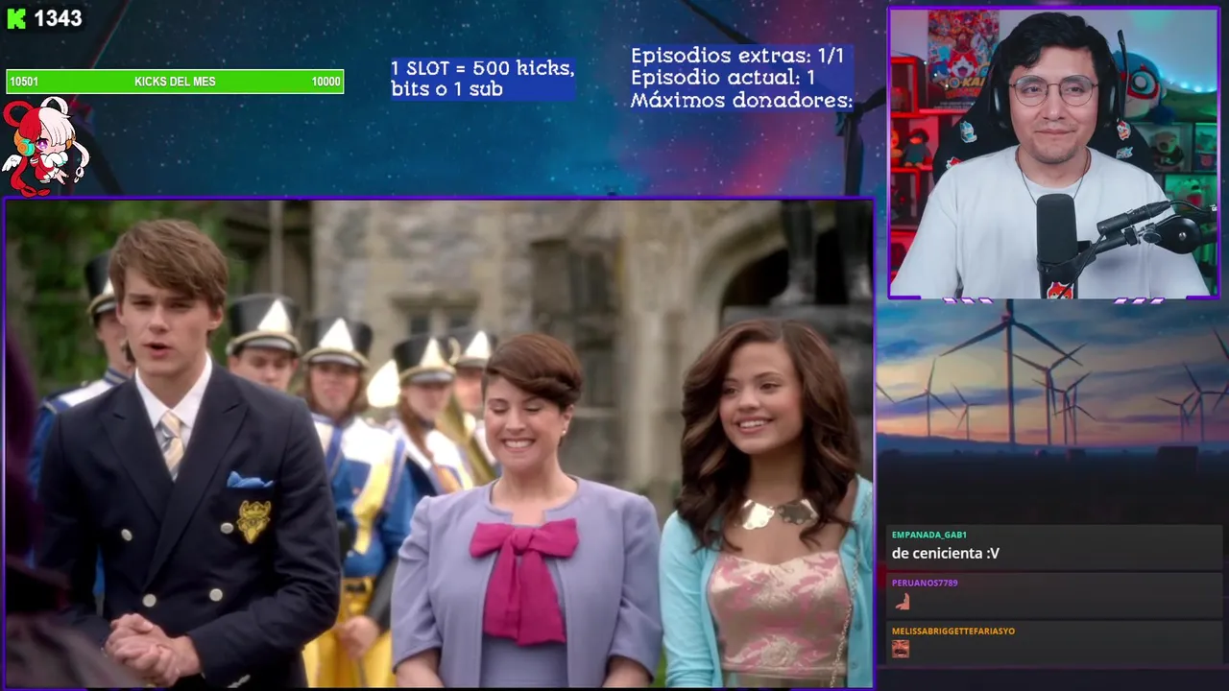
Task: Click the main movie video frame
Action: click(439, 443)
